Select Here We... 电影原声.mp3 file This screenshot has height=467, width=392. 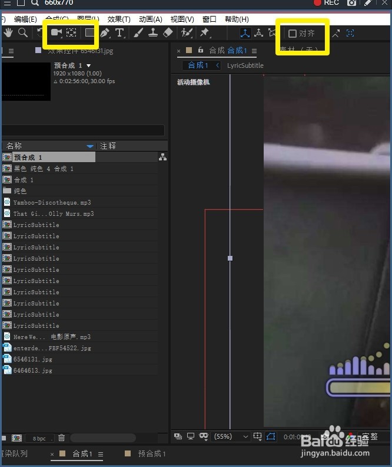tap(52, 337)
